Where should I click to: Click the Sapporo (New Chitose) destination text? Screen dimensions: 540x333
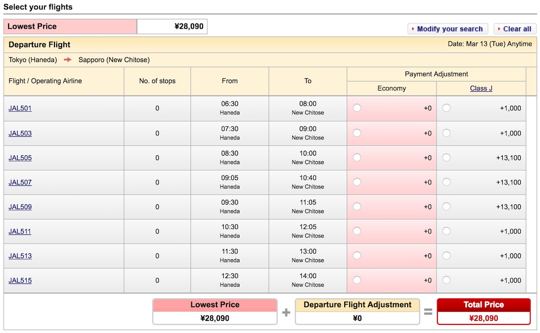pyautogui.click(x=114, y=60)
